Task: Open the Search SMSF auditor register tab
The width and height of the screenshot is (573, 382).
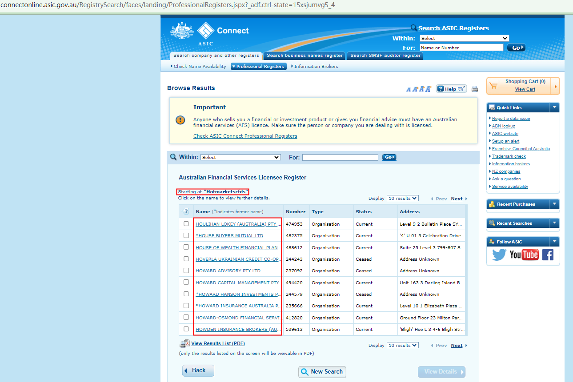Action: (x=385, y=56)
